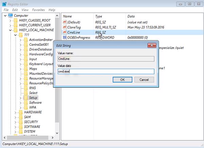Click the tree horizontal scroll-left arrow
204x148 pixels.
click(4, 137)
